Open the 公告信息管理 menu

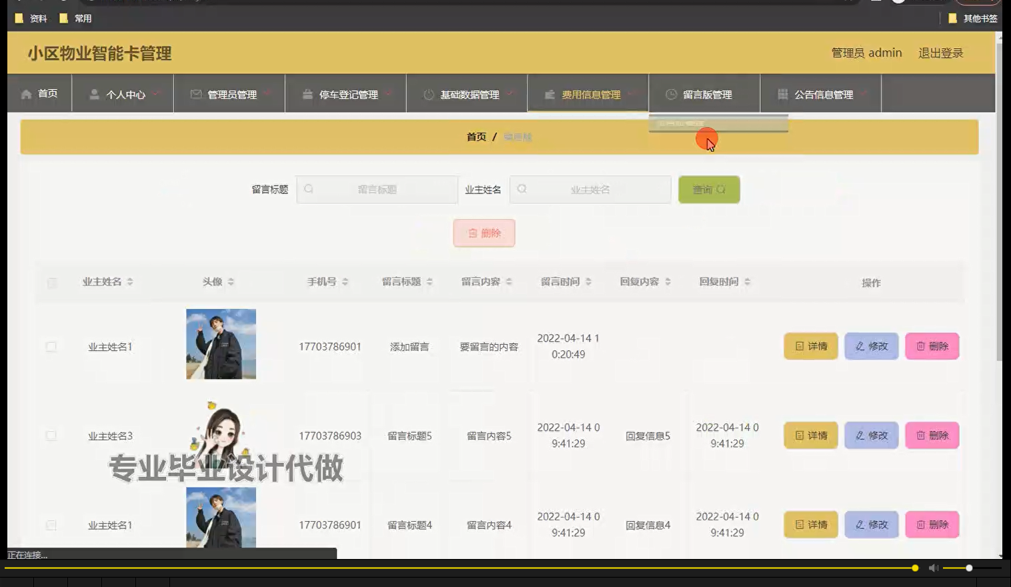[x=824, y=94]
